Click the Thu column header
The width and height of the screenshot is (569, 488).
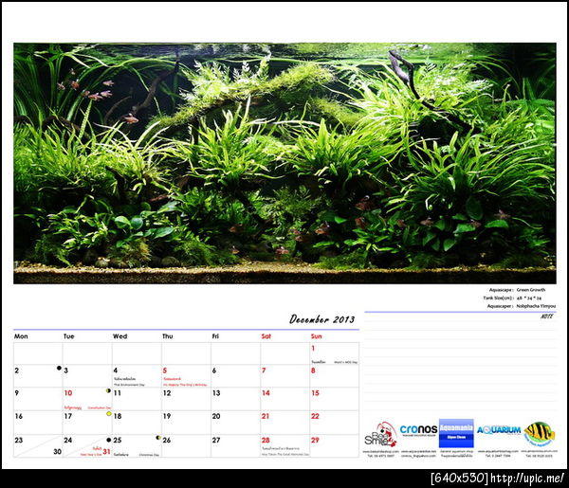click(168, 336)
